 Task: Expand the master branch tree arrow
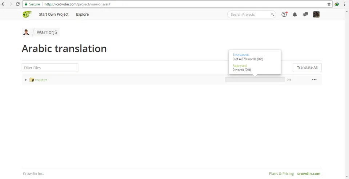click(26, 80)
